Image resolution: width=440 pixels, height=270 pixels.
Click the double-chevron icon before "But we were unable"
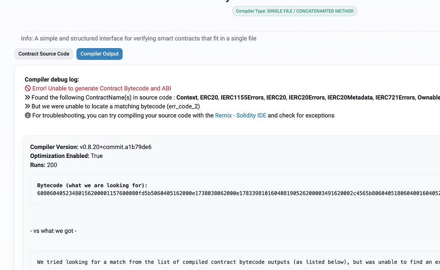(x=27, y=106)
